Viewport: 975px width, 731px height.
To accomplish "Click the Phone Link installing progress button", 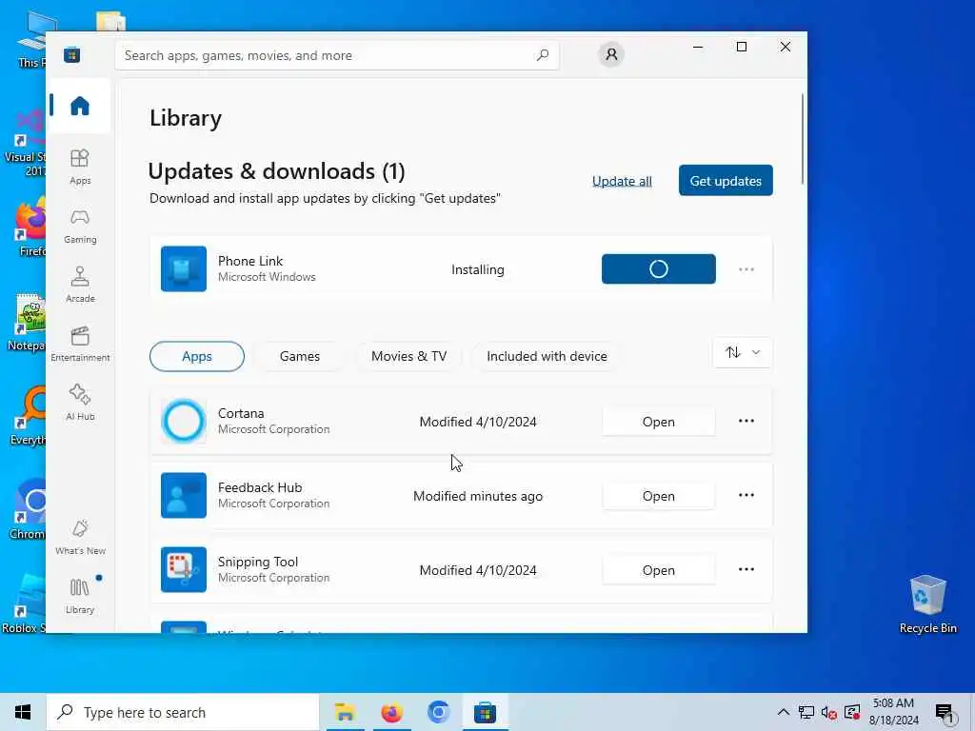I will 659,268.
